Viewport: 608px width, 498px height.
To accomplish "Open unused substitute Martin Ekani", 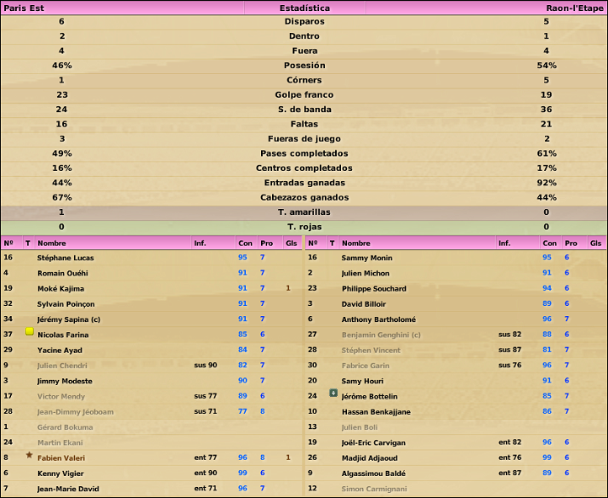I will tap(60, 442).
